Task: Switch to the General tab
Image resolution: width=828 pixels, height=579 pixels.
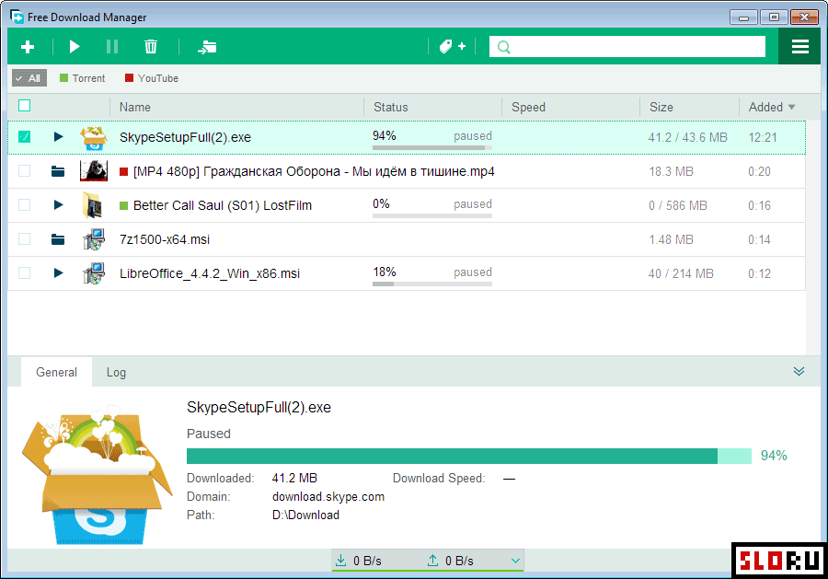Action: point(56,372)
